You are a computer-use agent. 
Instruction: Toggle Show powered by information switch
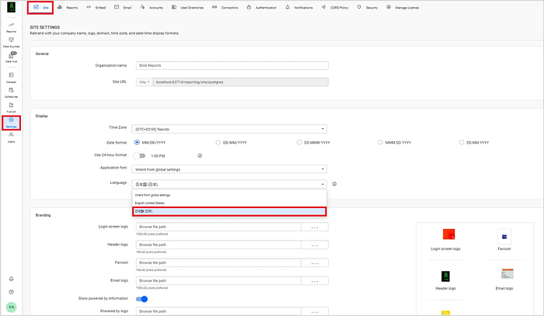point(141,299)
